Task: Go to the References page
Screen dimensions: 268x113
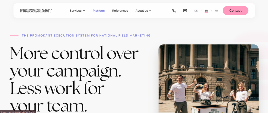Action: (x=120, y=11)
